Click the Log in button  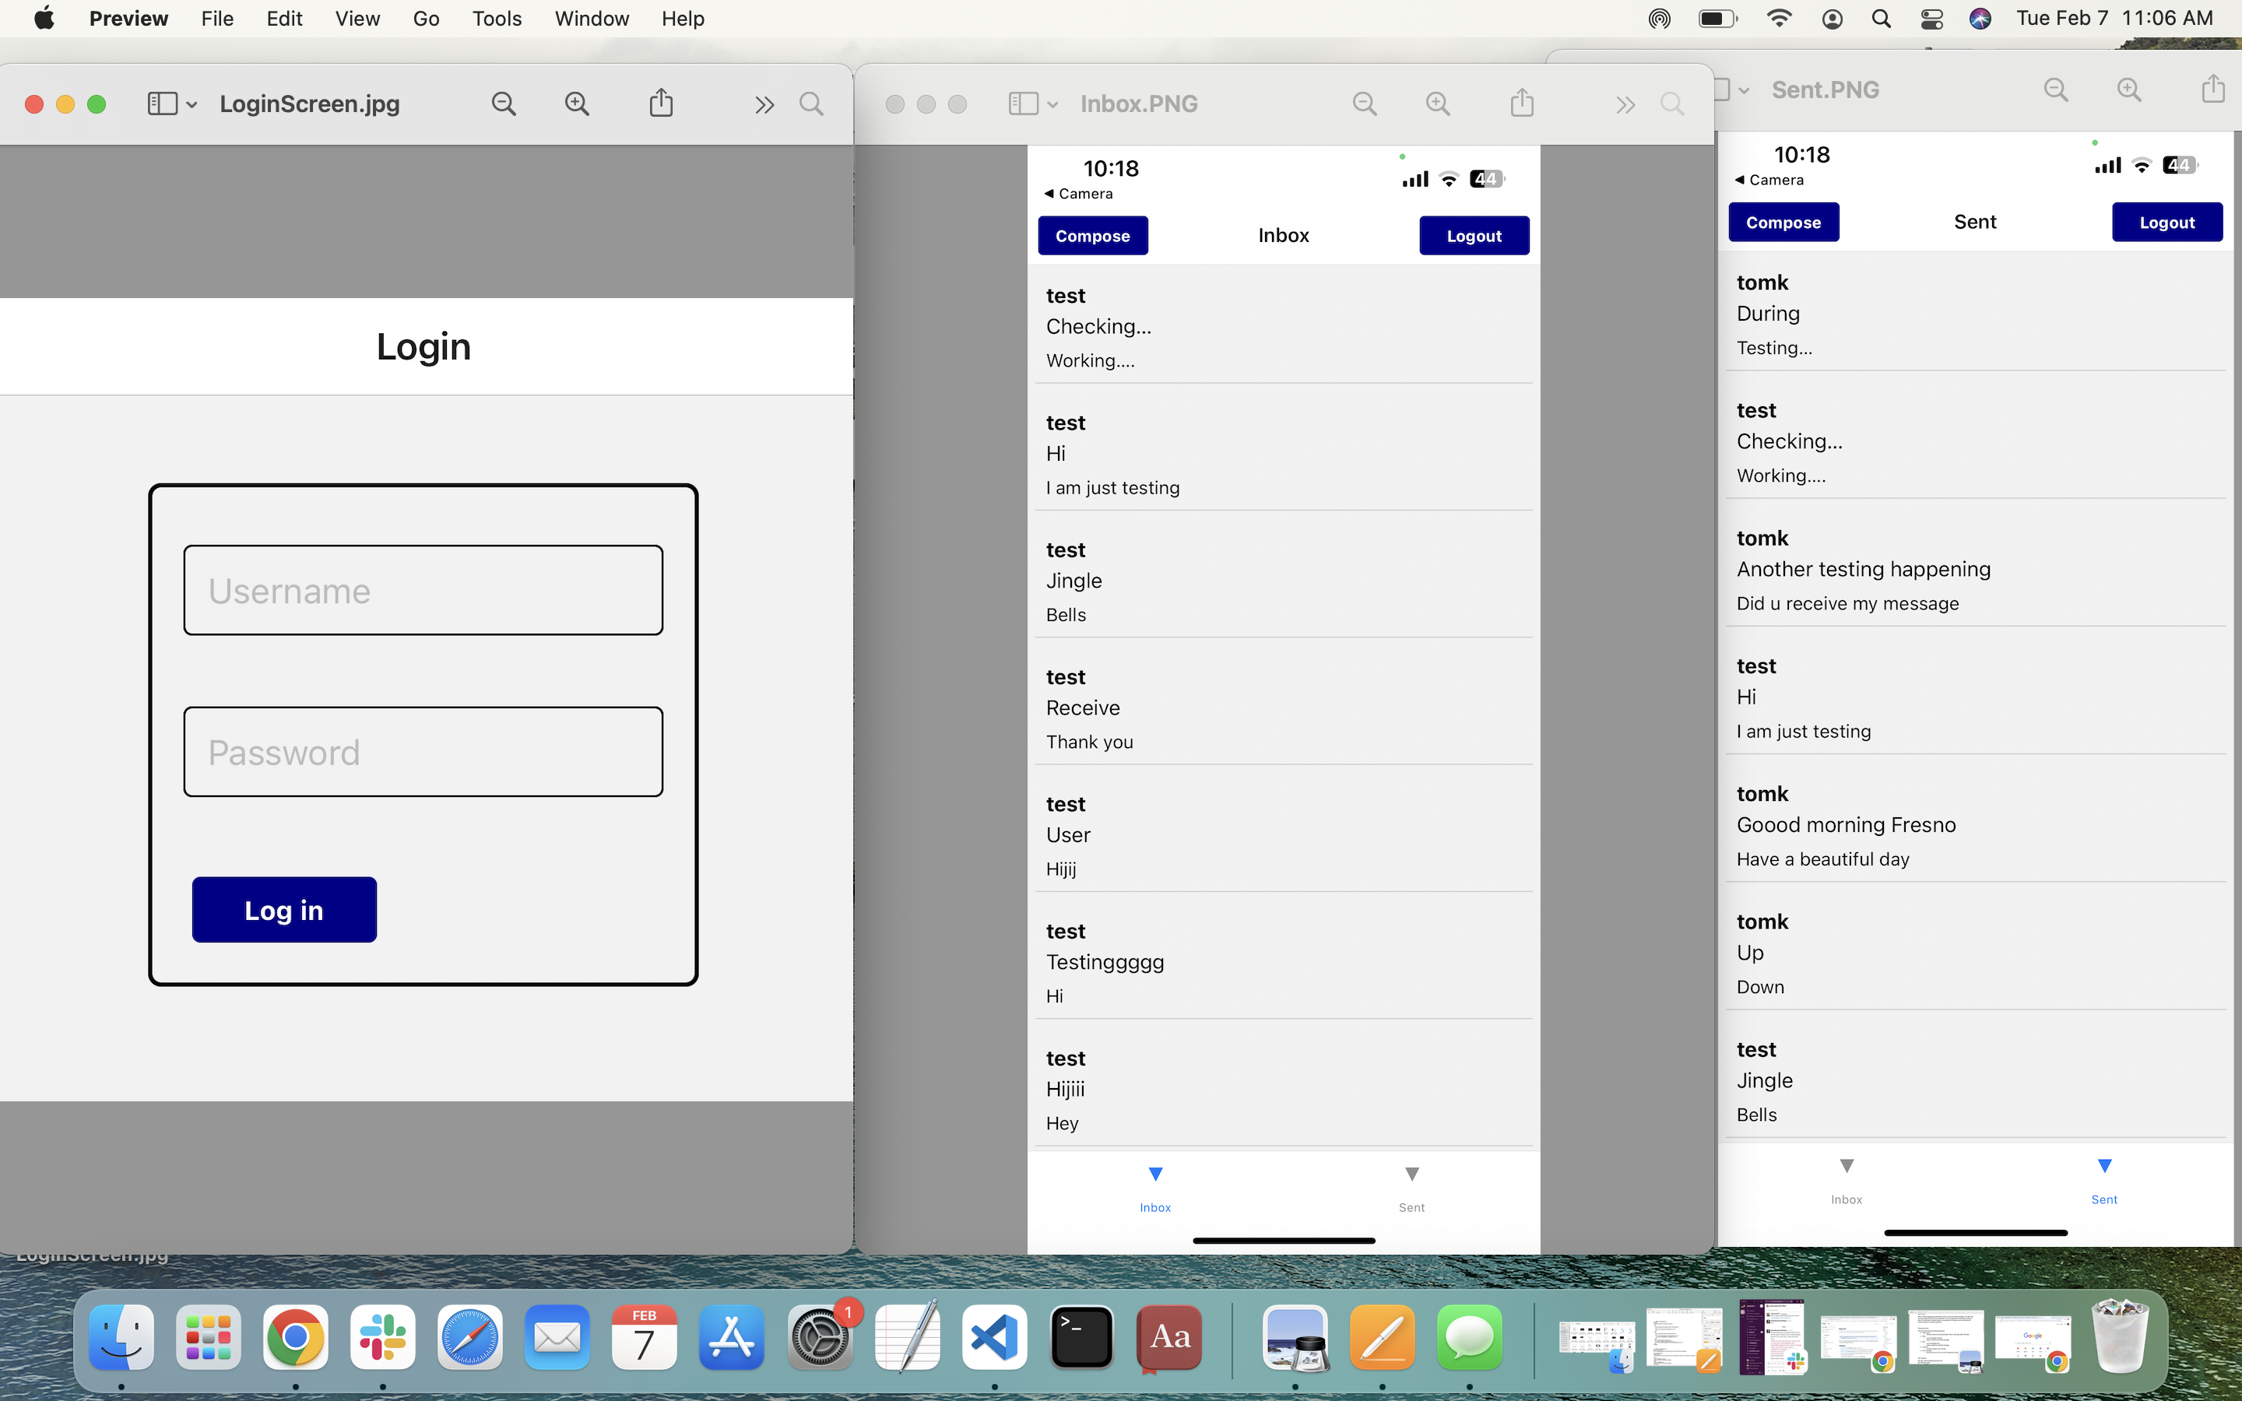284,910
